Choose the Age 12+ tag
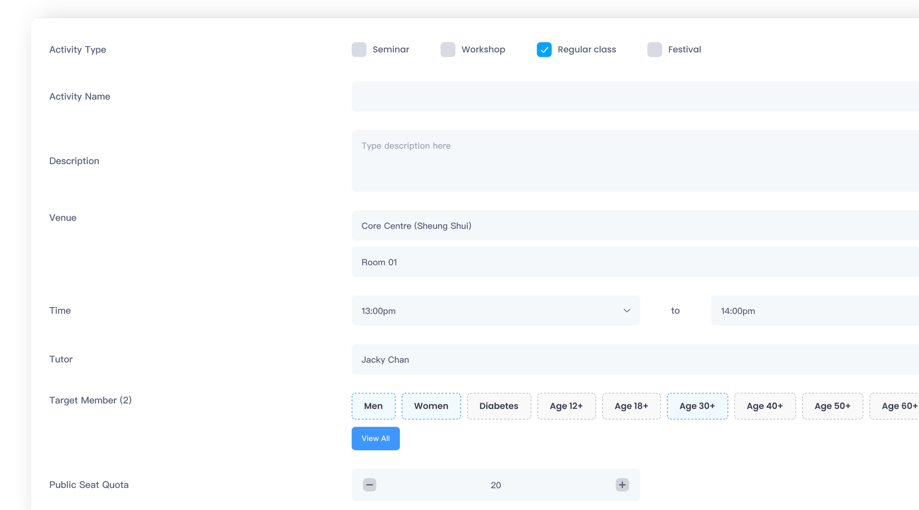919x510 pixels. pyautogui.click(x=566, y=406)
